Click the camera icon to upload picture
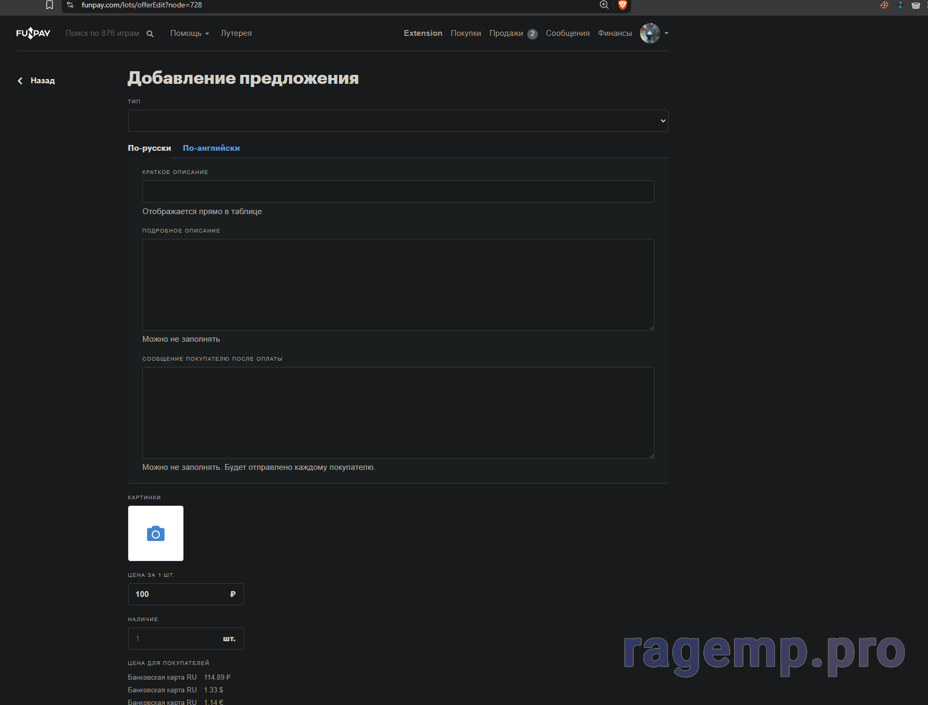 [156, 534]
